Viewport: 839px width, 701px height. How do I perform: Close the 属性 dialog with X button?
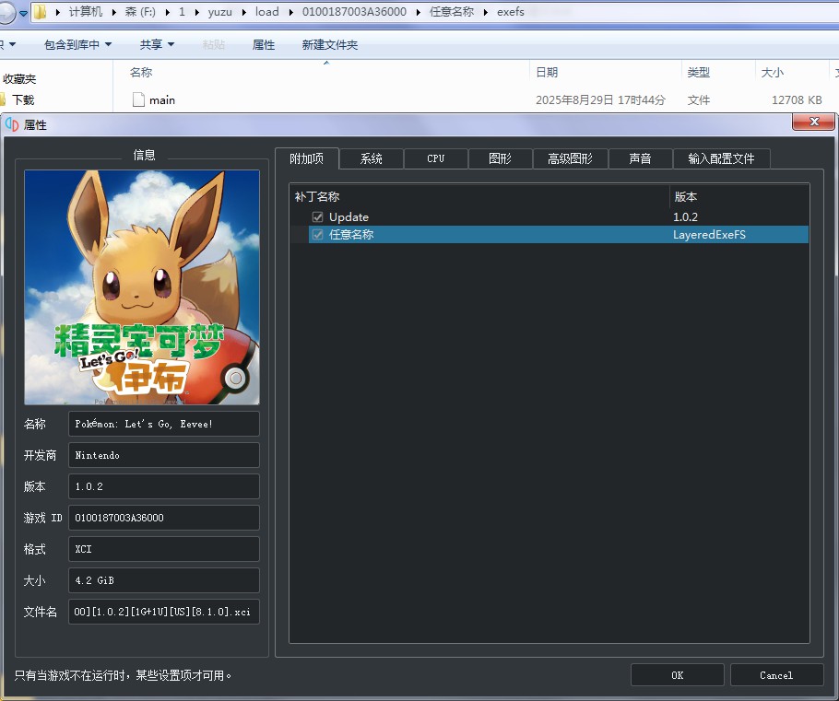click(x=813, y=123)
